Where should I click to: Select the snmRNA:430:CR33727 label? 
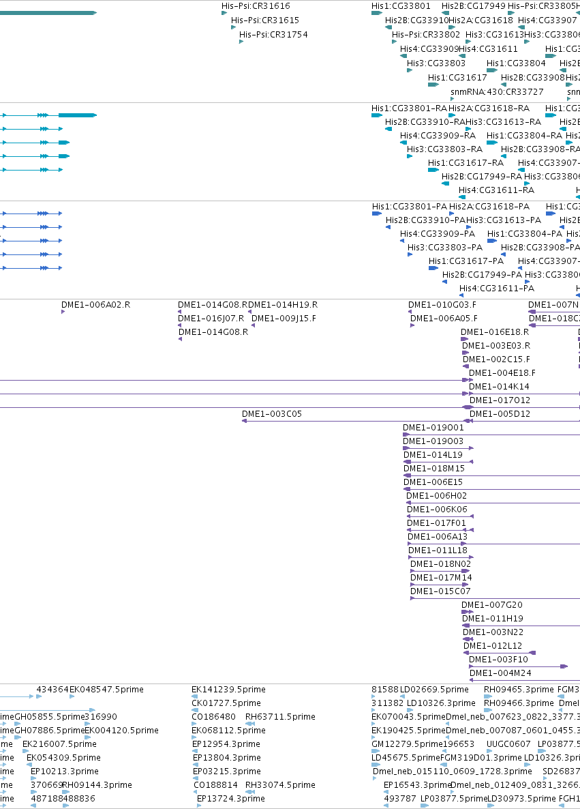497,92
